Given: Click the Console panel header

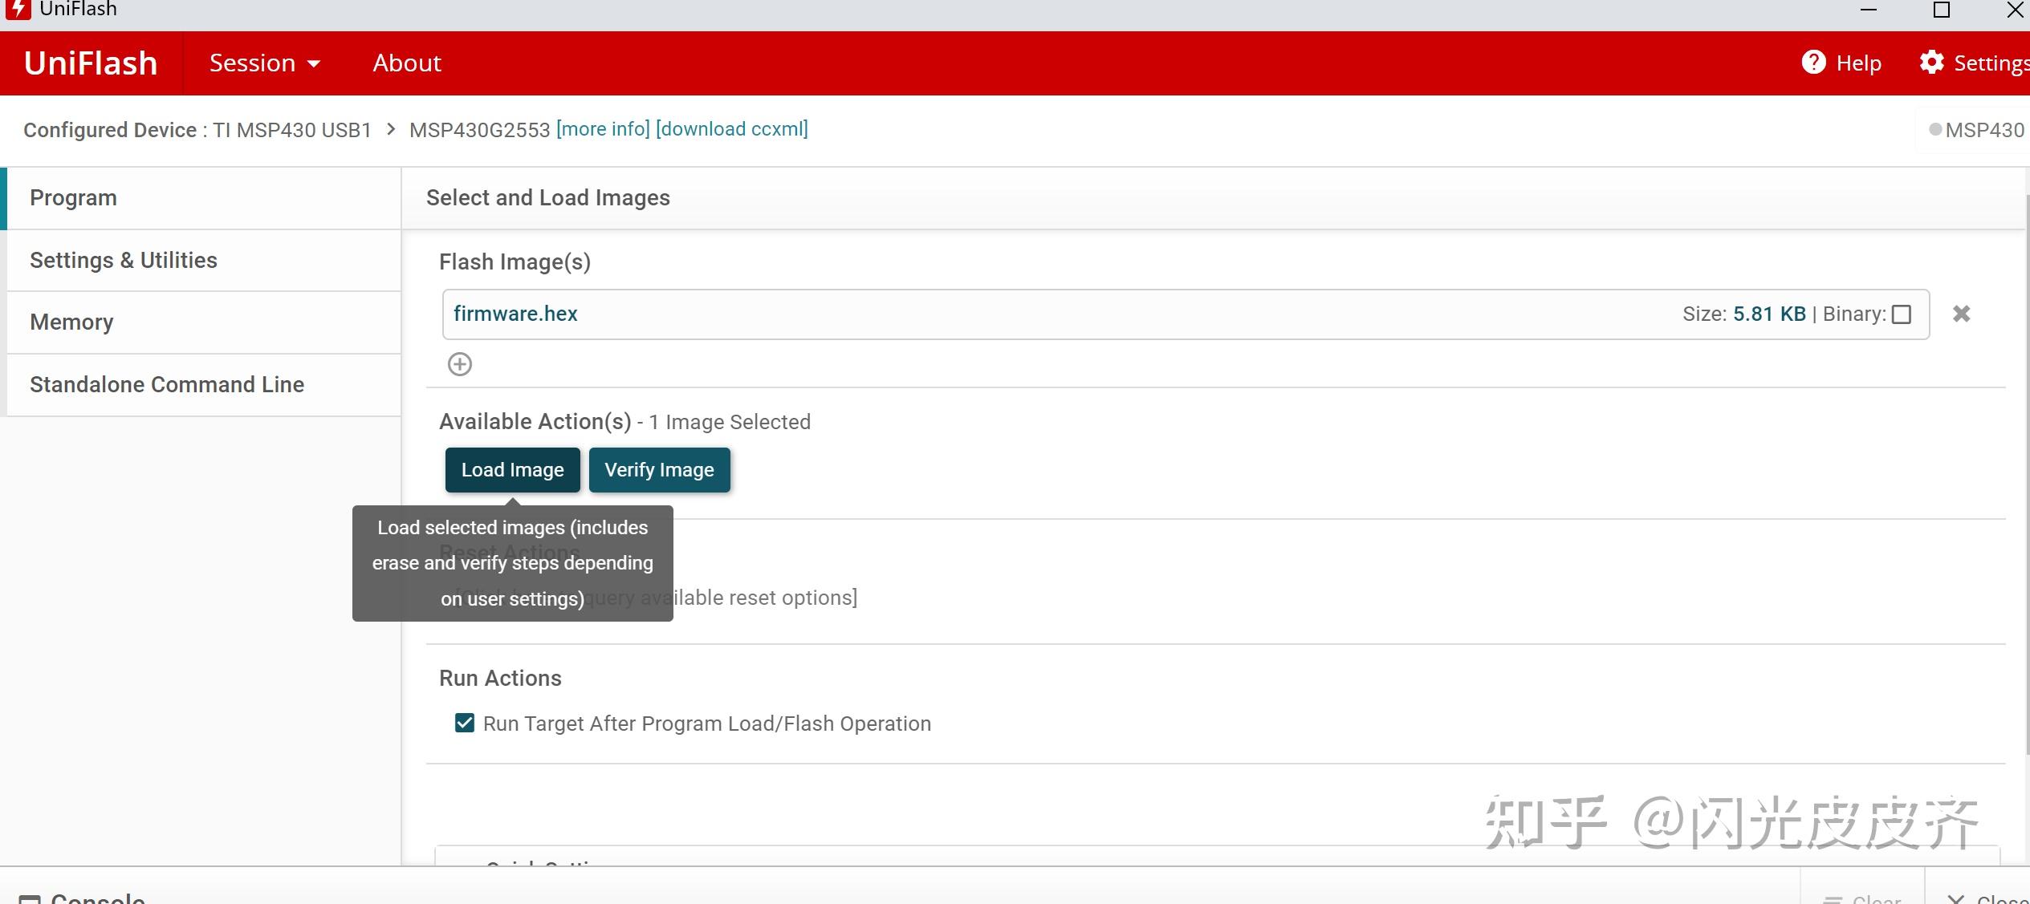Looking at the screenshot, I should pos(81,898).
